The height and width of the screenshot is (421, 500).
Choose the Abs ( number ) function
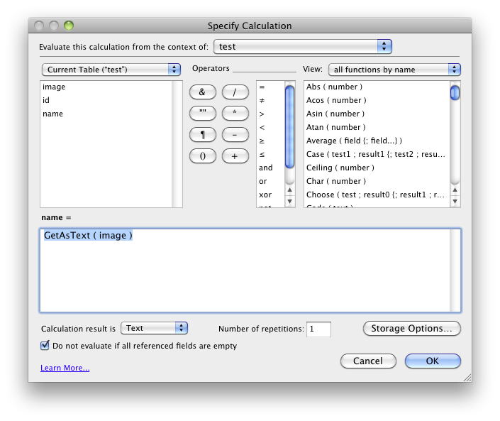(377, 87)
